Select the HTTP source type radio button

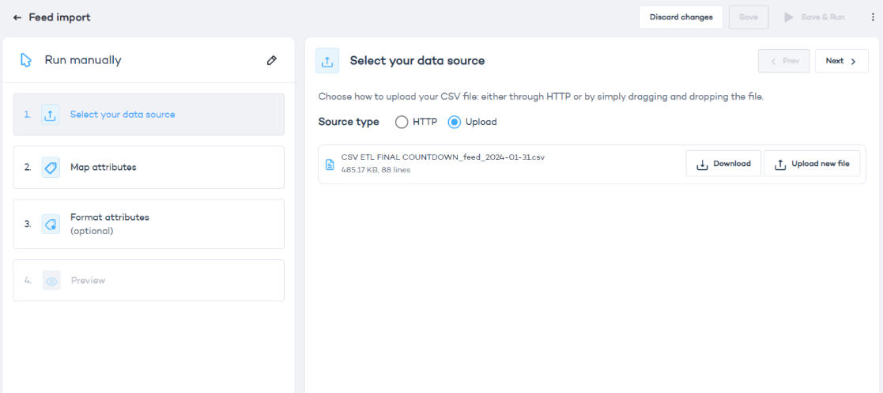402,122
